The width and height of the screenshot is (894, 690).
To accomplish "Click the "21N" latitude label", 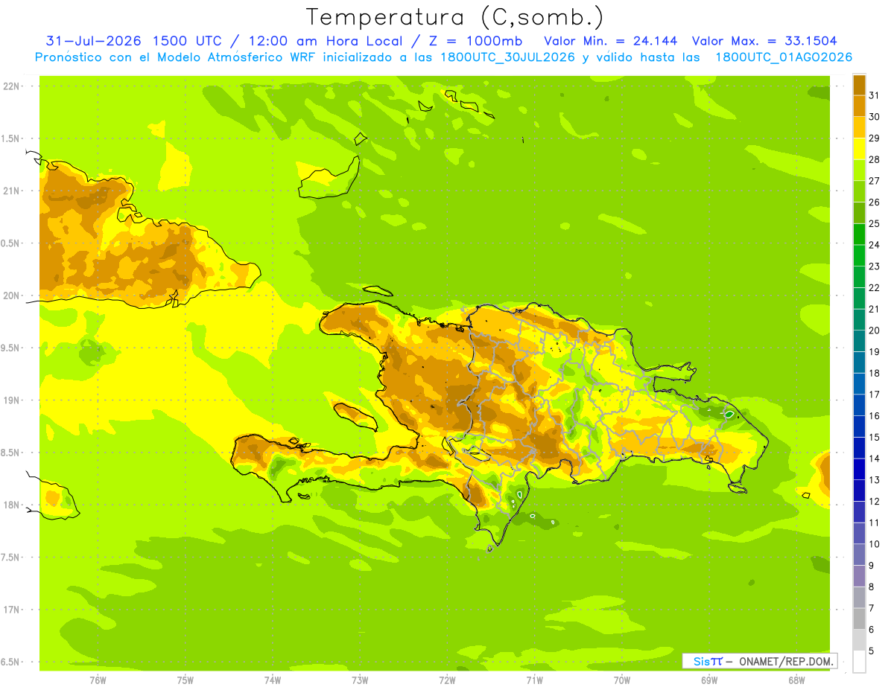I will tap(11, 191).
